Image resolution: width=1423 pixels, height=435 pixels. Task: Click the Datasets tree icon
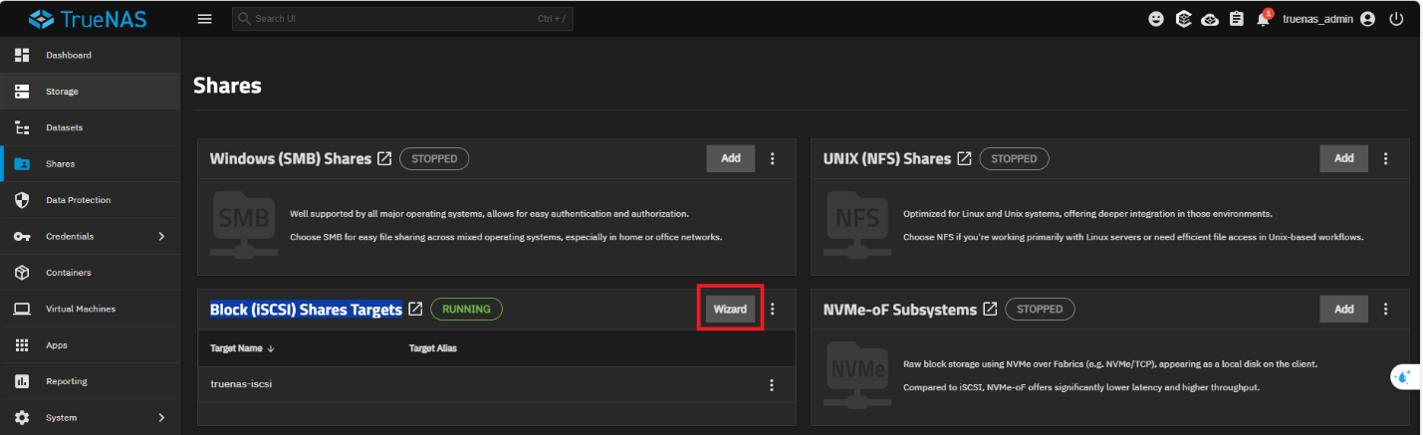(x=22, y=127)
